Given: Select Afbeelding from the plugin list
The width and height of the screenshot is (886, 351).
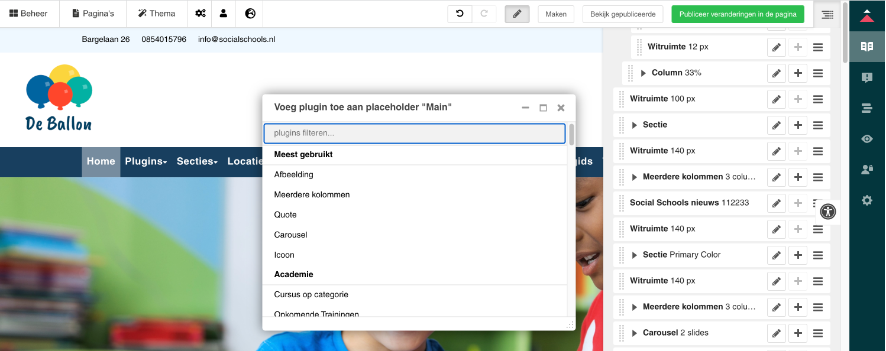Looking at the screenshot, I should point(294,174).
